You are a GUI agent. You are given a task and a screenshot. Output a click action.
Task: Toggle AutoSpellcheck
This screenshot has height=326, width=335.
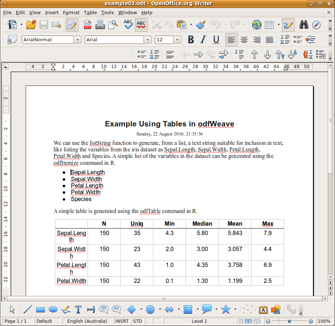click(141, 25)
